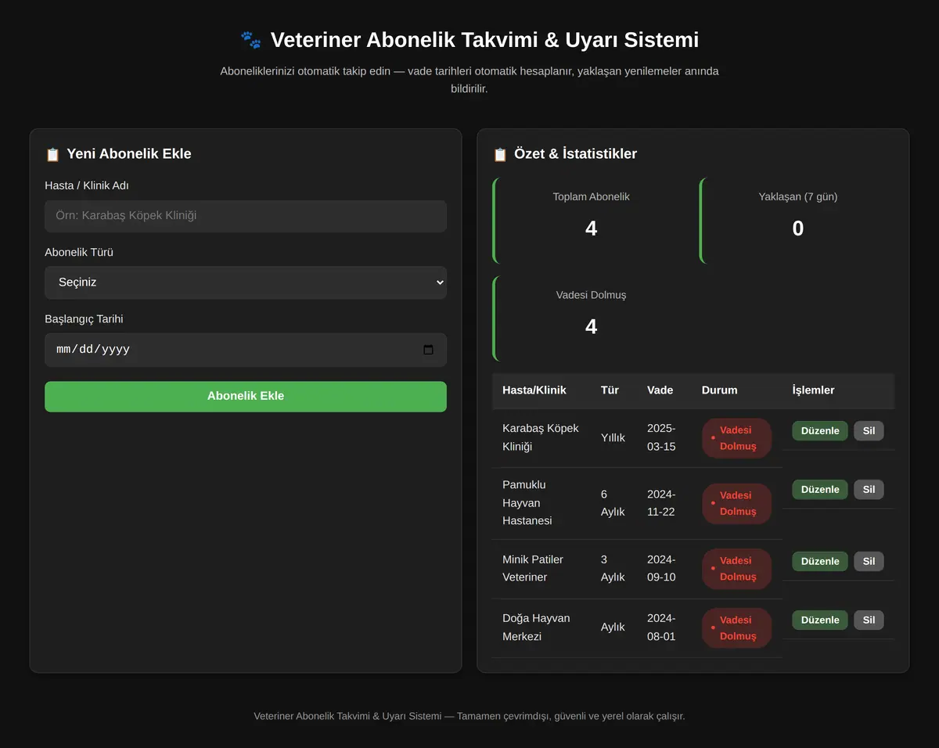Viewport: 939px width, 748px height.
Task: Open the calendar picker icon in Başlangıç Tarihi
Action: [428, 350]
